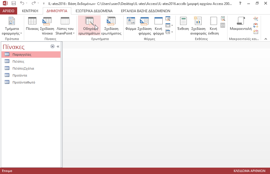
Task: Click the Έτοιμο status bar text
Action: point(7,171)
